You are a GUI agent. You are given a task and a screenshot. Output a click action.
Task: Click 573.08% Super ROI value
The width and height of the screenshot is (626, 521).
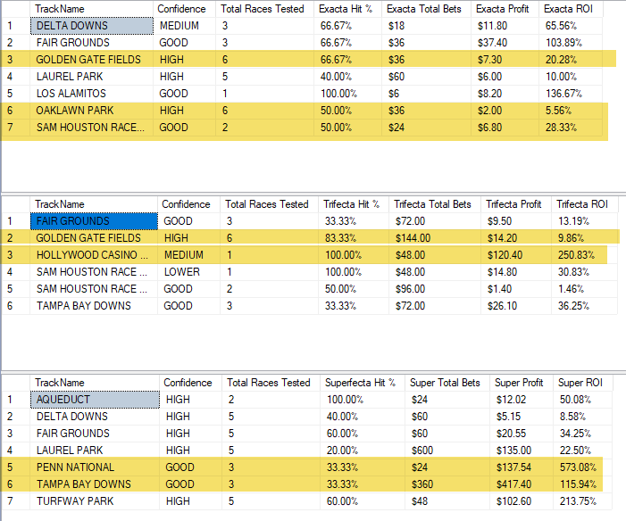pos(582,467)
